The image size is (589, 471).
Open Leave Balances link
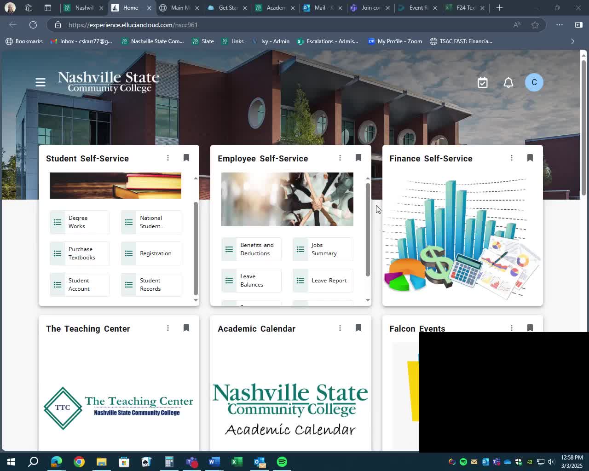point(251,281)
